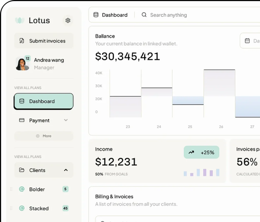Image resolution: width=260 pixels, height=222 pixels.
Task: Click the drag handle left of Stacked
Action: point(11,208)
